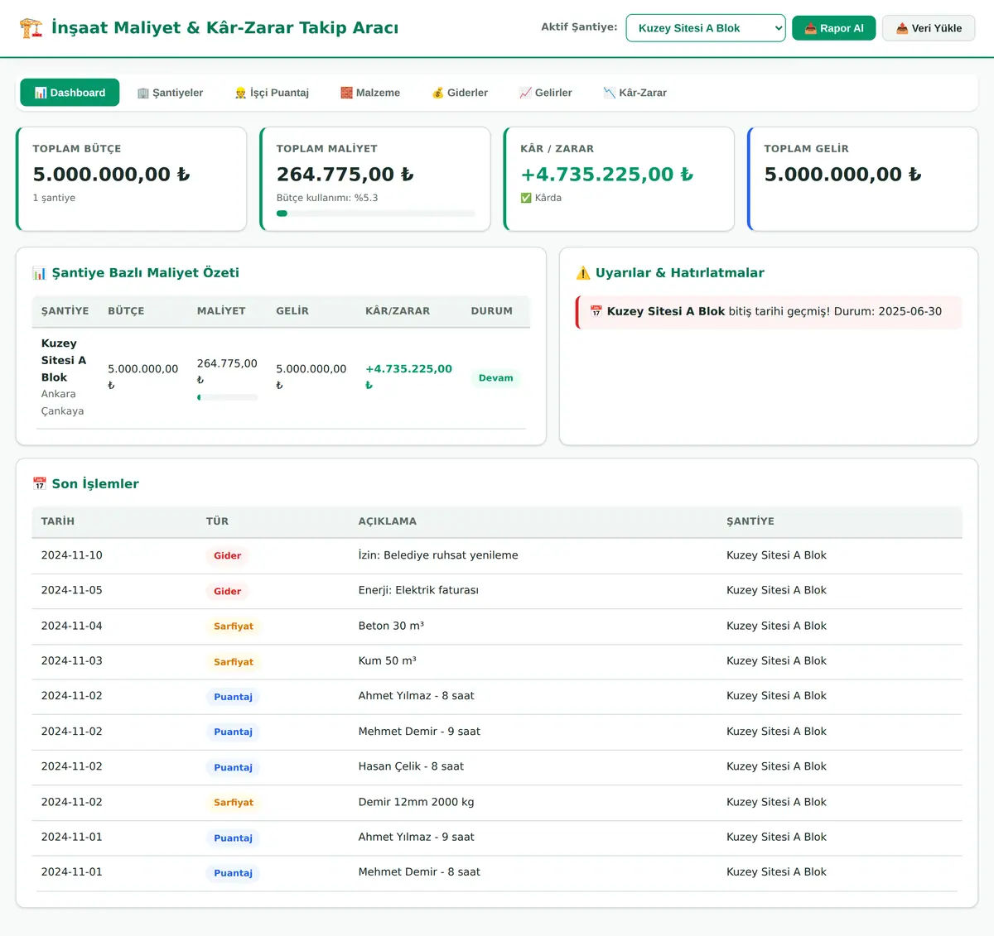Click the 5.000.000,00 ₺ Toplam Bütçe value
Viewport: 994px width, 936px height.
[x=111, y=175]
